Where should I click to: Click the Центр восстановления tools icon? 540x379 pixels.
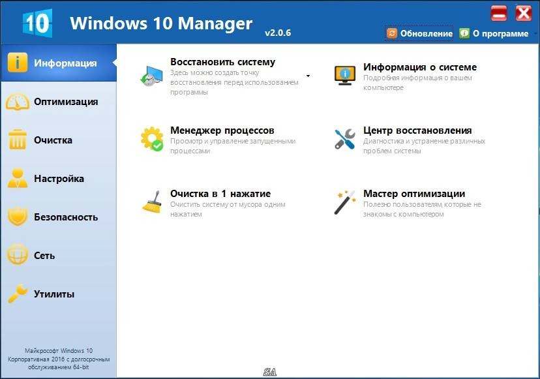click(x=345, y=139)
